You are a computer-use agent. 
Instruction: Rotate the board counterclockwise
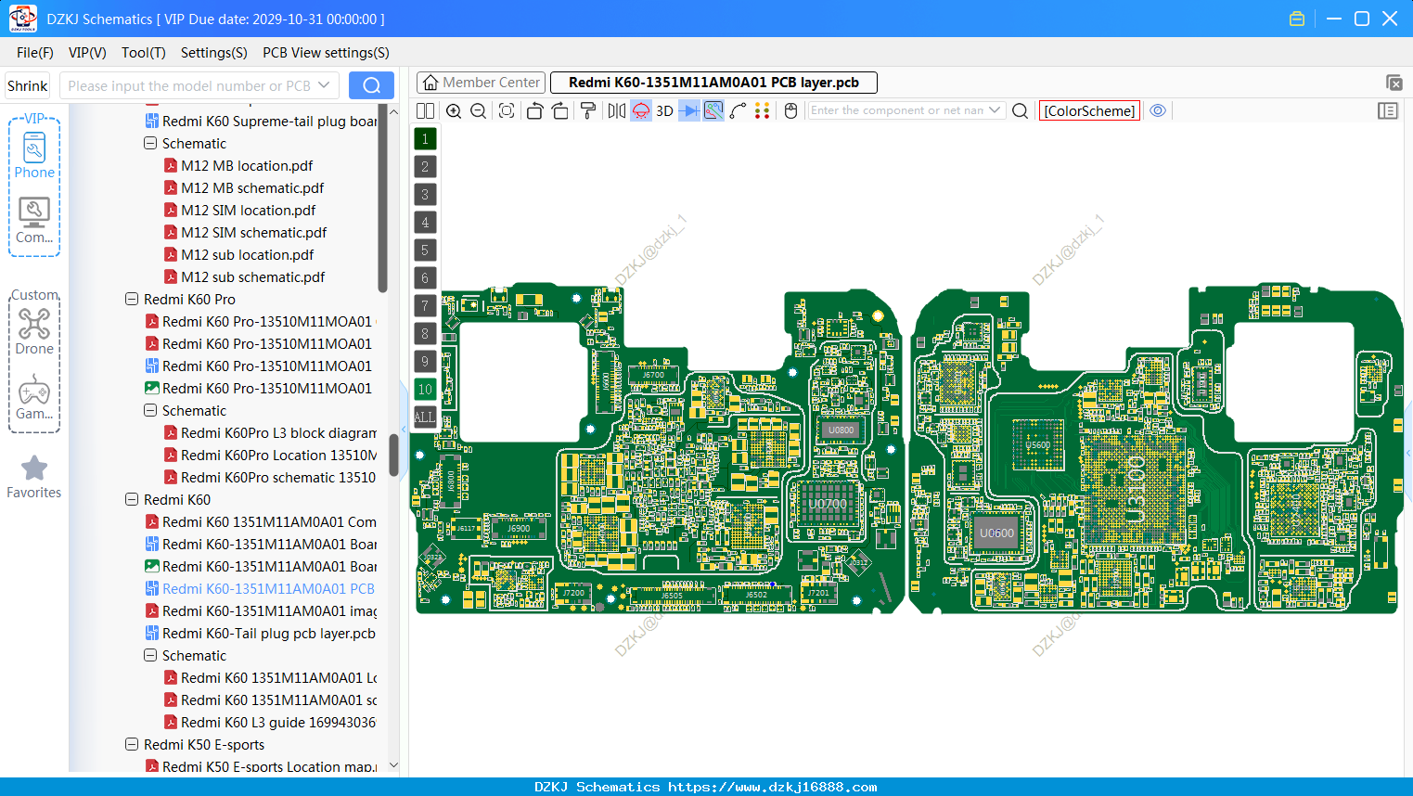tap(534, 111)
